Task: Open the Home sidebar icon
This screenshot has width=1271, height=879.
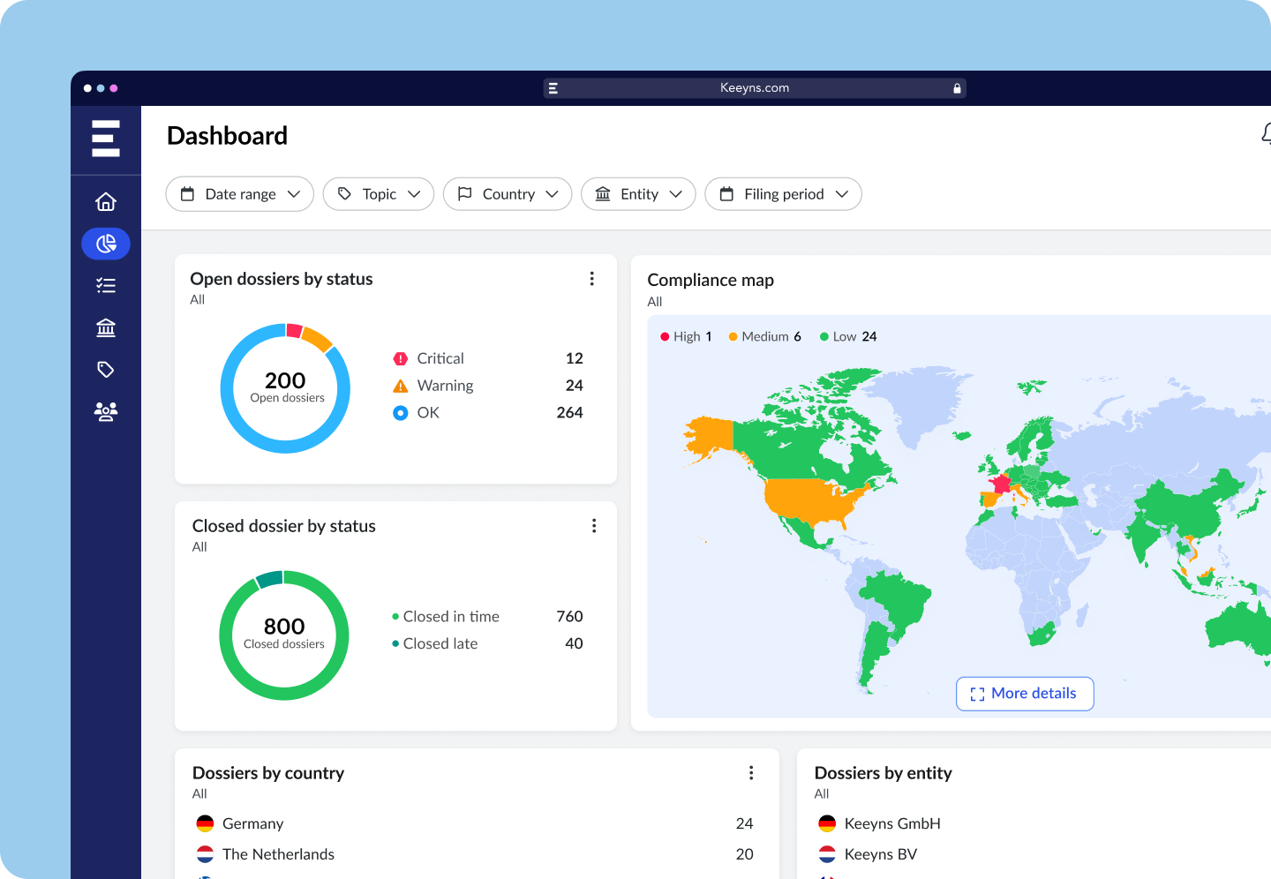Action: pos(106,202)
